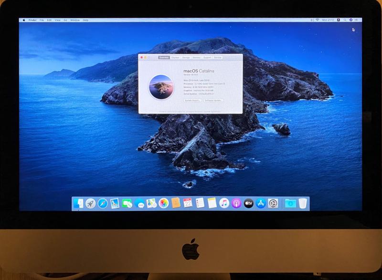Viewport: 382px width, 280px height.
Task: Click the menu bar clock
Action: [x=328, y=20]
